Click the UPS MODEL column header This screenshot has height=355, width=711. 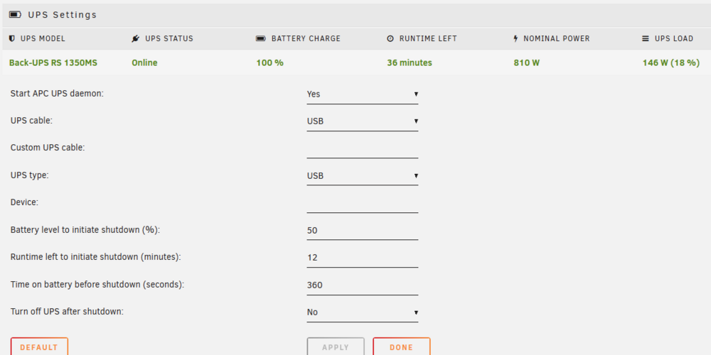click(x=43, y=38)
